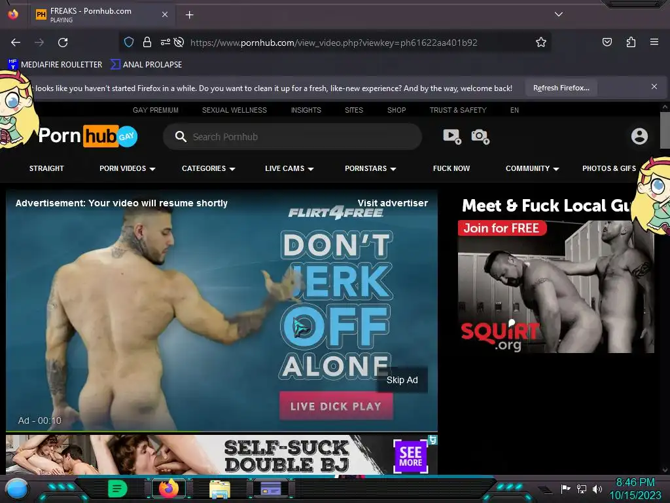Open the taskbar clock and date
Screen dimensions: 670x503
point(635,489)
